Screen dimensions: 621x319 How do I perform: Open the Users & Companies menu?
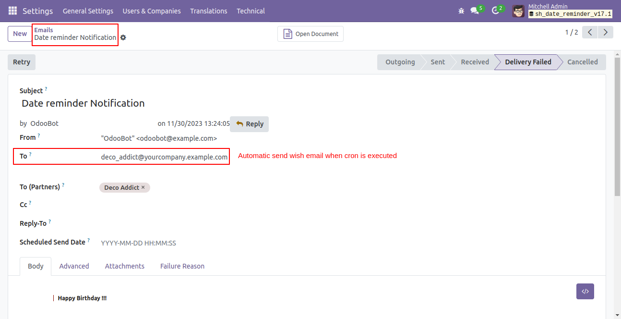click(x=152, y=11)
